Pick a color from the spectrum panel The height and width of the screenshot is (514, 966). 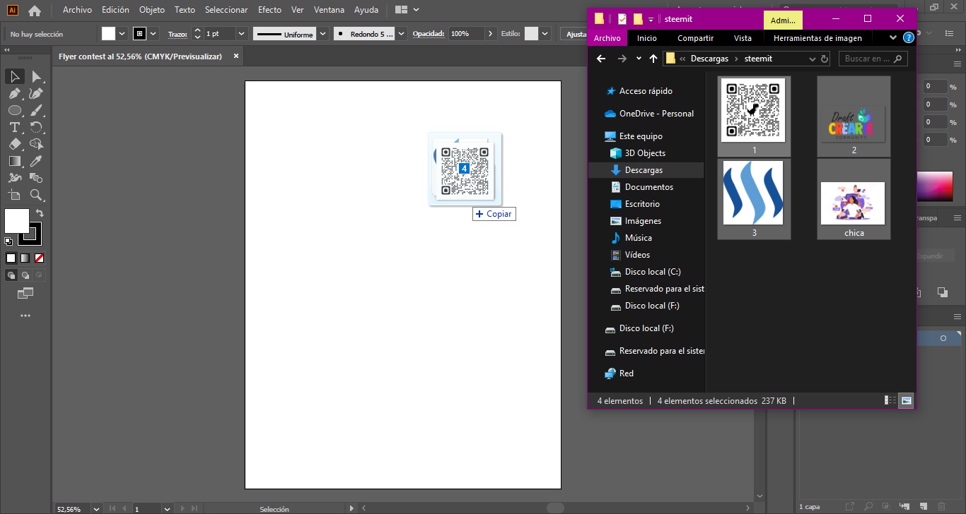point(935,186)
